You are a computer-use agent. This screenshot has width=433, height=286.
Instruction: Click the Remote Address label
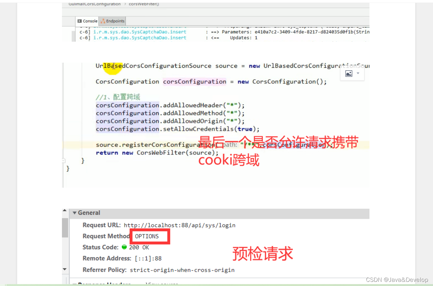(107, 259)
